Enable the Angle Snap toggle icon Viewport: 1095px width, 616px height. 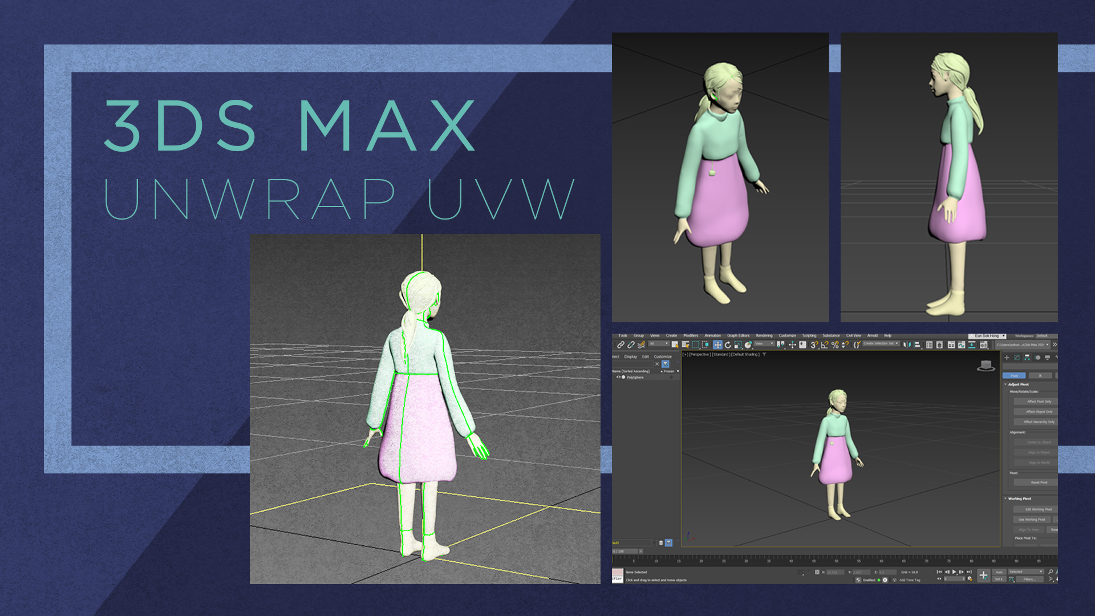click(824, 345)
